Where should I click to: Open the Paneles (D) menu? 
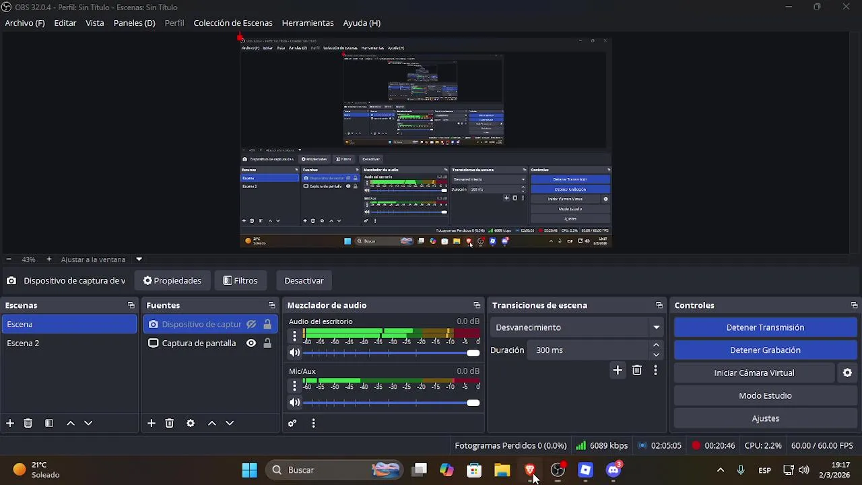[134, 23]
